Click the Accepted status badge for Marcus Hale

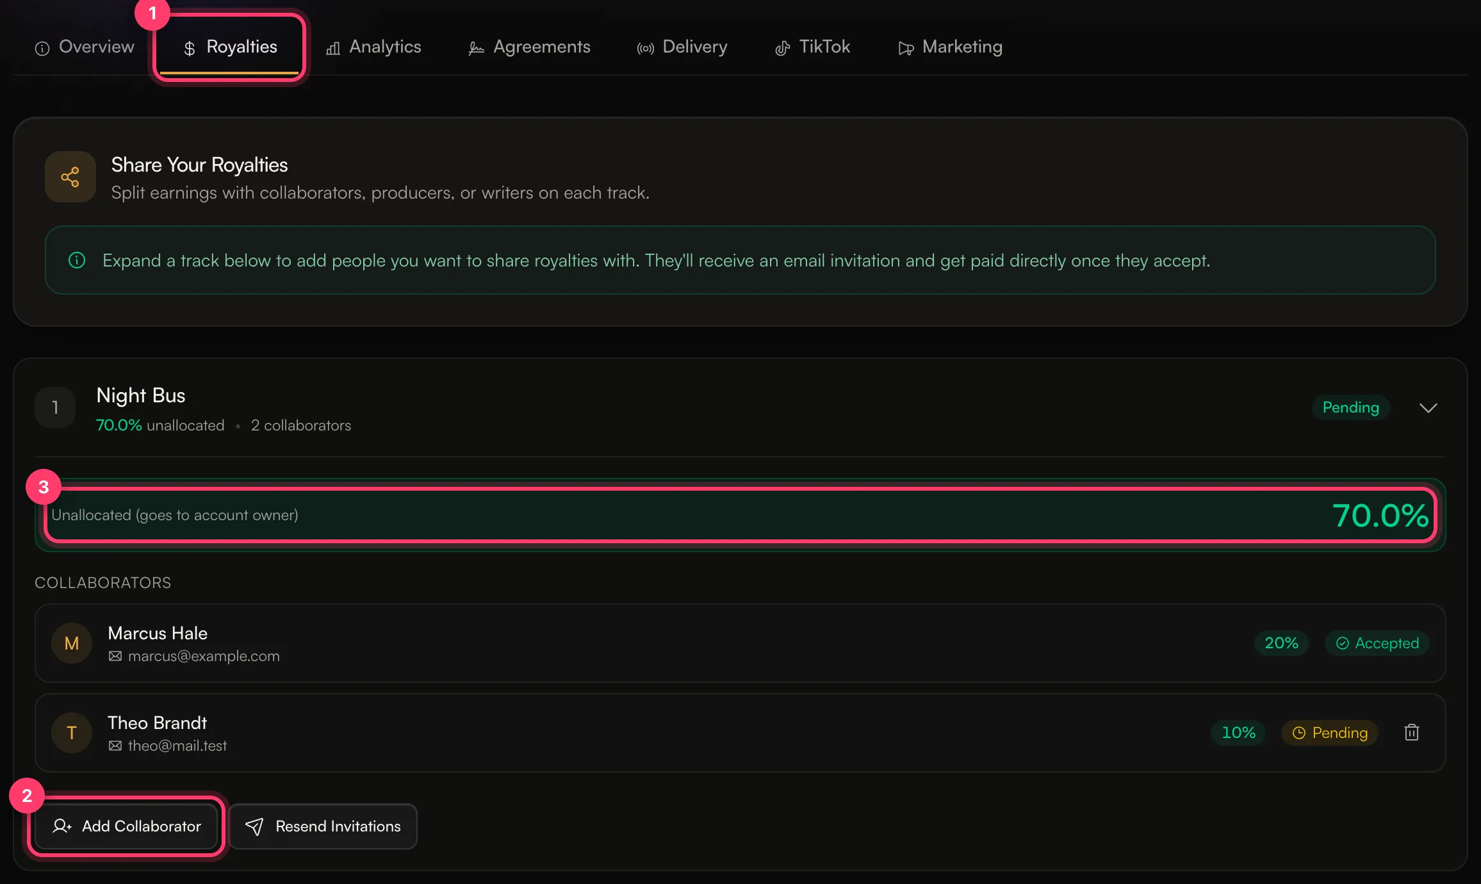[1377, 643]
